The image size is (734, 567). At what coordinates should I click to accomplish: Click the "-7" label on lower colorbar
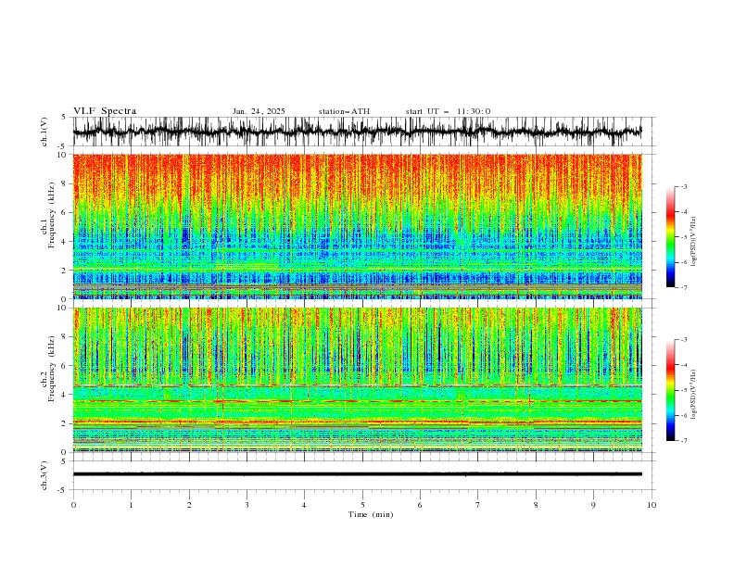(683, 441)
